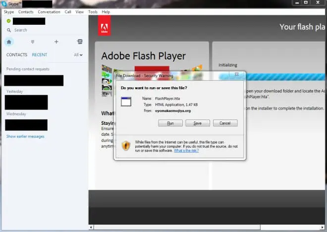Click the Run button
327x232 pixels.
coord(170,123)
